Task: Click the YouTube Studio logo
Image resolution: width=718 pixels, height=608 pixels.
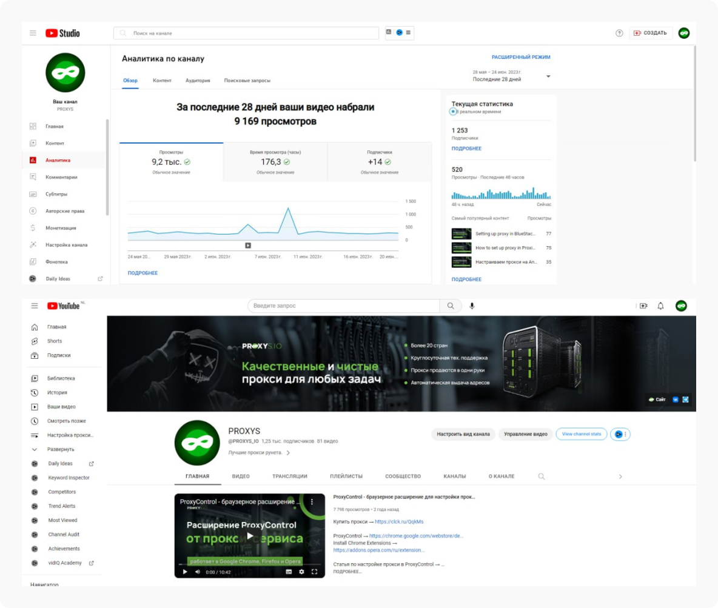Action: click(x=62, y=33)
